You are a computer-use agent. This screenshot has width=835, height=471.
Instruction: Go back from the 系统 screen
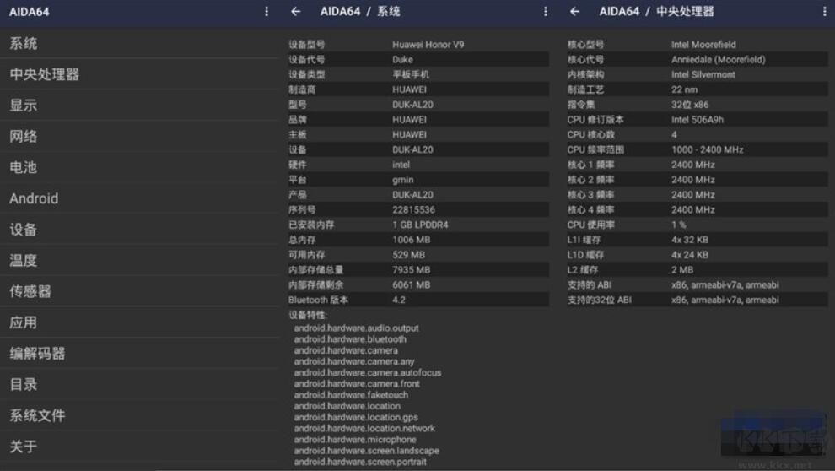click(295, 11)
